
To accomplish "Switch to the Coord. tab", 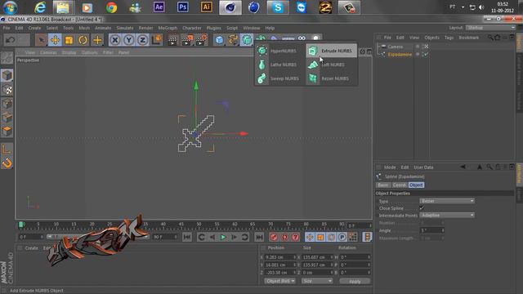I will [400, 185].
